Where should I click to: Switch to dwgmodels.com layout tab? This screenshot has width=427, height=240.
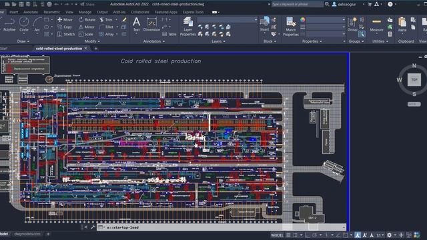[27, 234]
